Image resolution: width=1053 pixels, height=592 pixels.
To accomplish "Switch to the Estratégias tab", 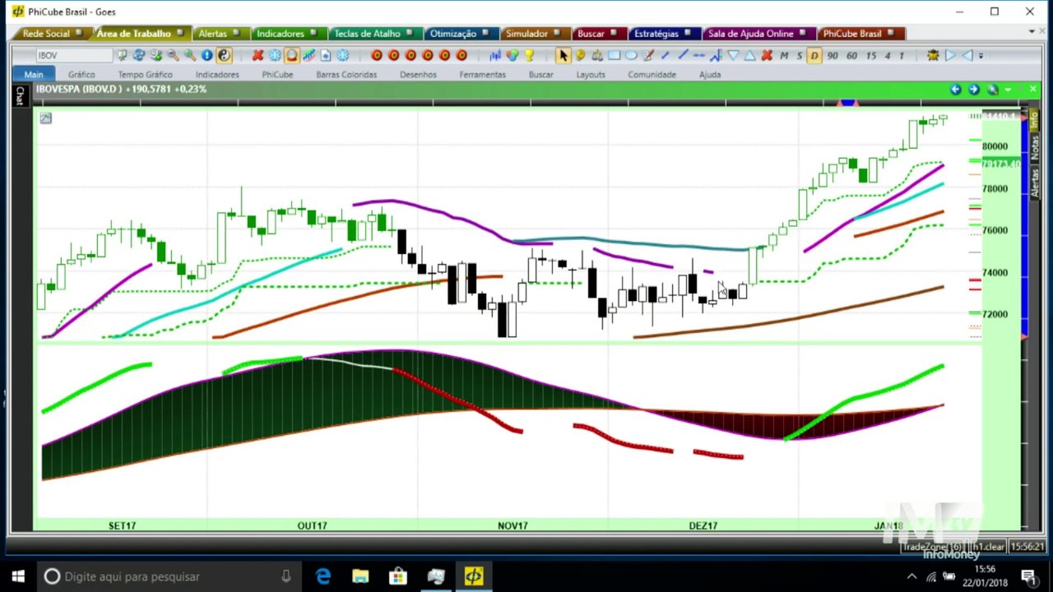I will tap(664, 34).
